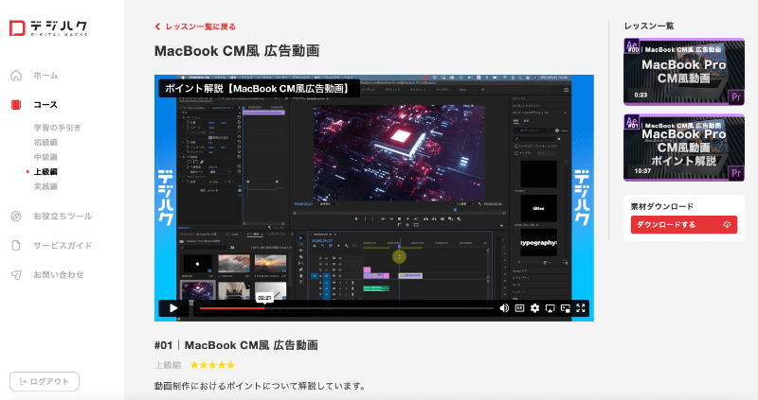The height and width of the screenshot is (400, 758).
Task: Toggle closed captions on the video
Action: point(519,307)
